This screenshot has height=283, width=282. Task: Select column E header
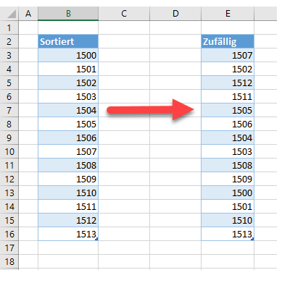coord(228,14)
